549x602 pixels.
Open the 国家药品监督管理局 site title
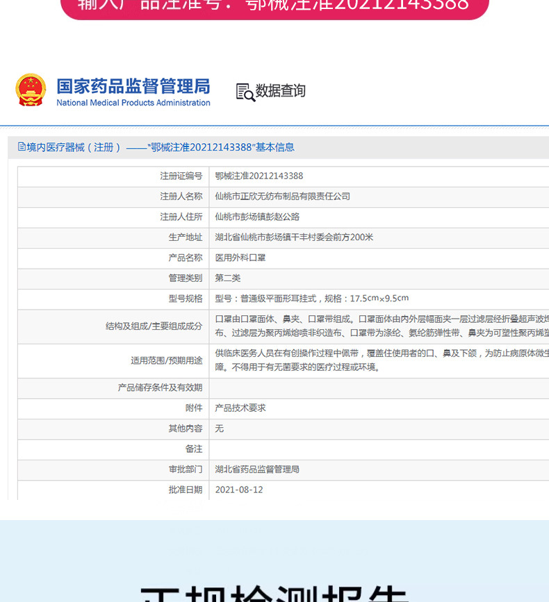133,86
